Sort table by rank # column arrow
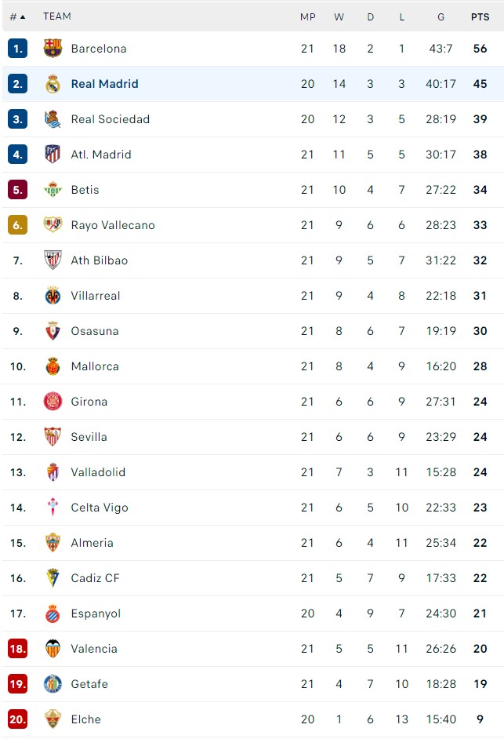This screenshot has height=739, width=504. click(x=21, y=16)
